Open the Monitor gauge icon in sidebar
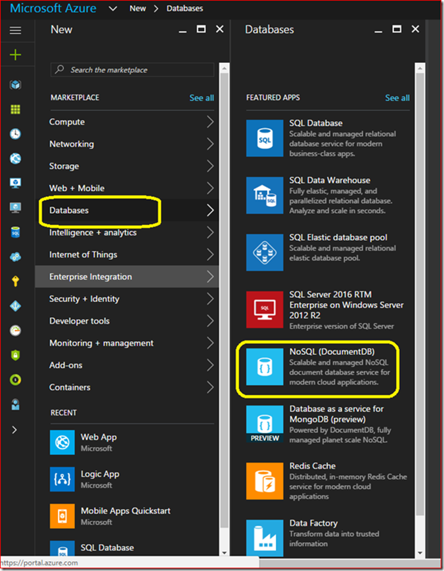The image size is (444, 571). point(15,330)
